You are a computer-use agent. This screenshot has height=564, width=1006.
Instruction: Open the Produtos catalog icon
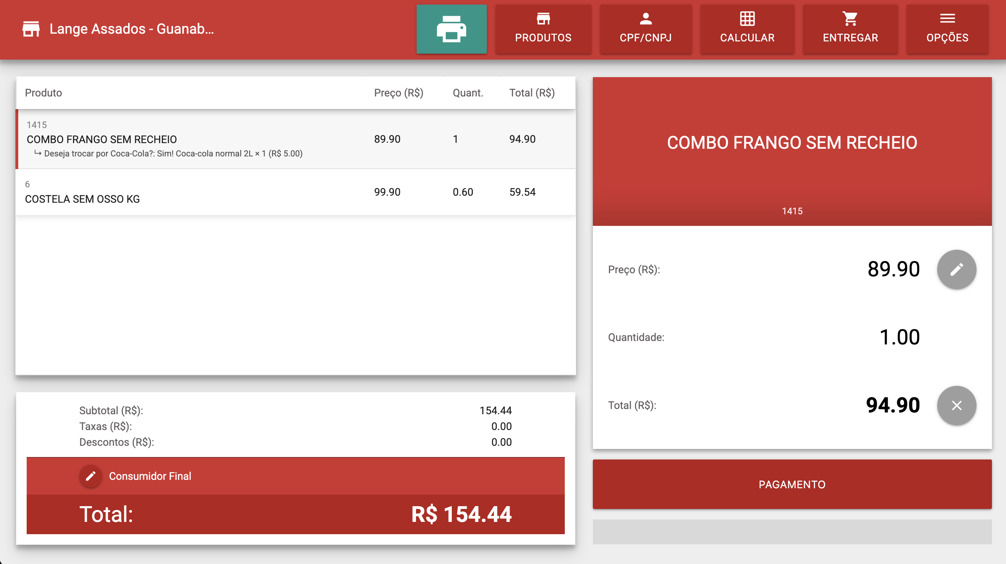[x=543, y=18]
